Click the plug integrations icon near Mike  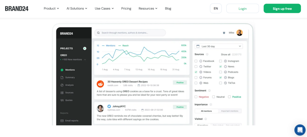click(x=224, y=33)
